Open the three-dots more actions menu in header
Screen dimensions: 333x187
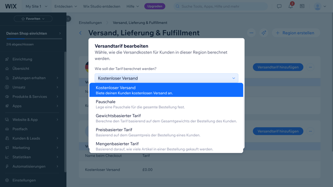pyautogui.click(x=251, y=33)
